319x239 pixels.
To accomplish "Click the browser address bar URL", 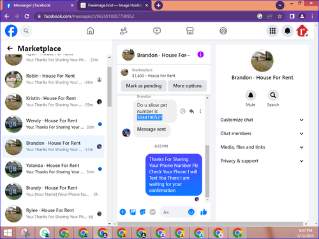I will point(89,16).
